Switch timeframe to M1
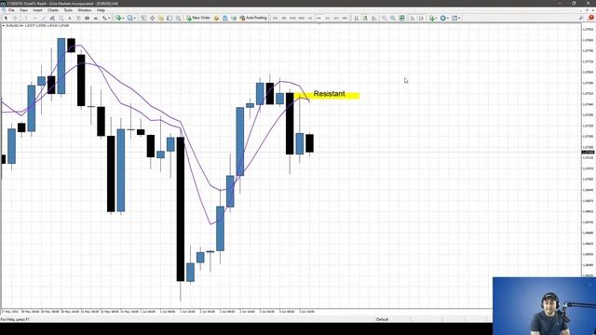Viewport: 596px width, 335px height. [x=275, y=18]
